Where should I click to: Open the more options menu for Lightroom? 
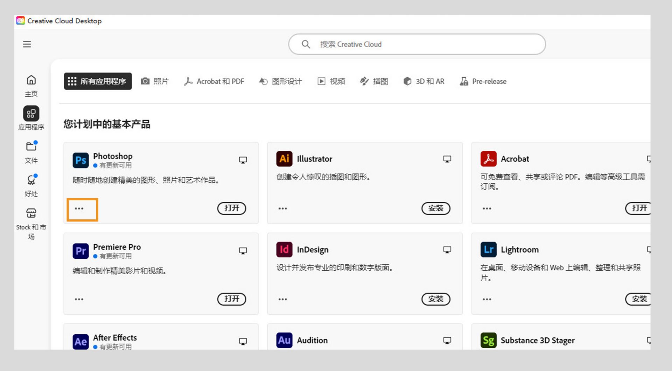point(487,299)
